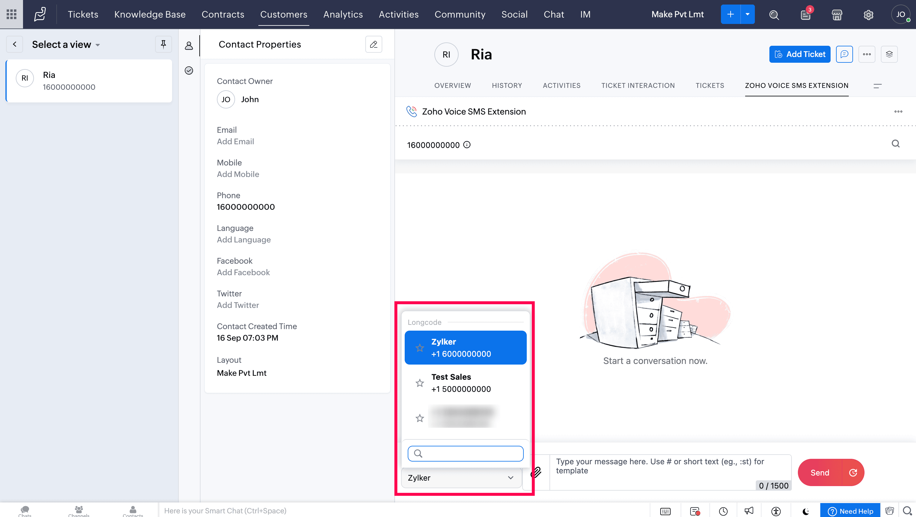The image size is (916, 517).
Task: Click the attachment paperclip icon
Action: 536,472
